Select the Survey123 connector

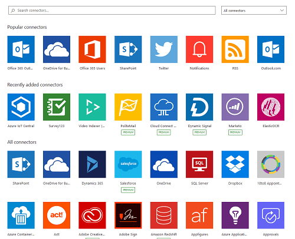click(57, 107)
